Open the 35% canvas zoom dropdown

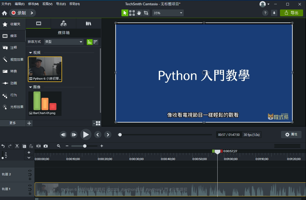pos(168,13)
